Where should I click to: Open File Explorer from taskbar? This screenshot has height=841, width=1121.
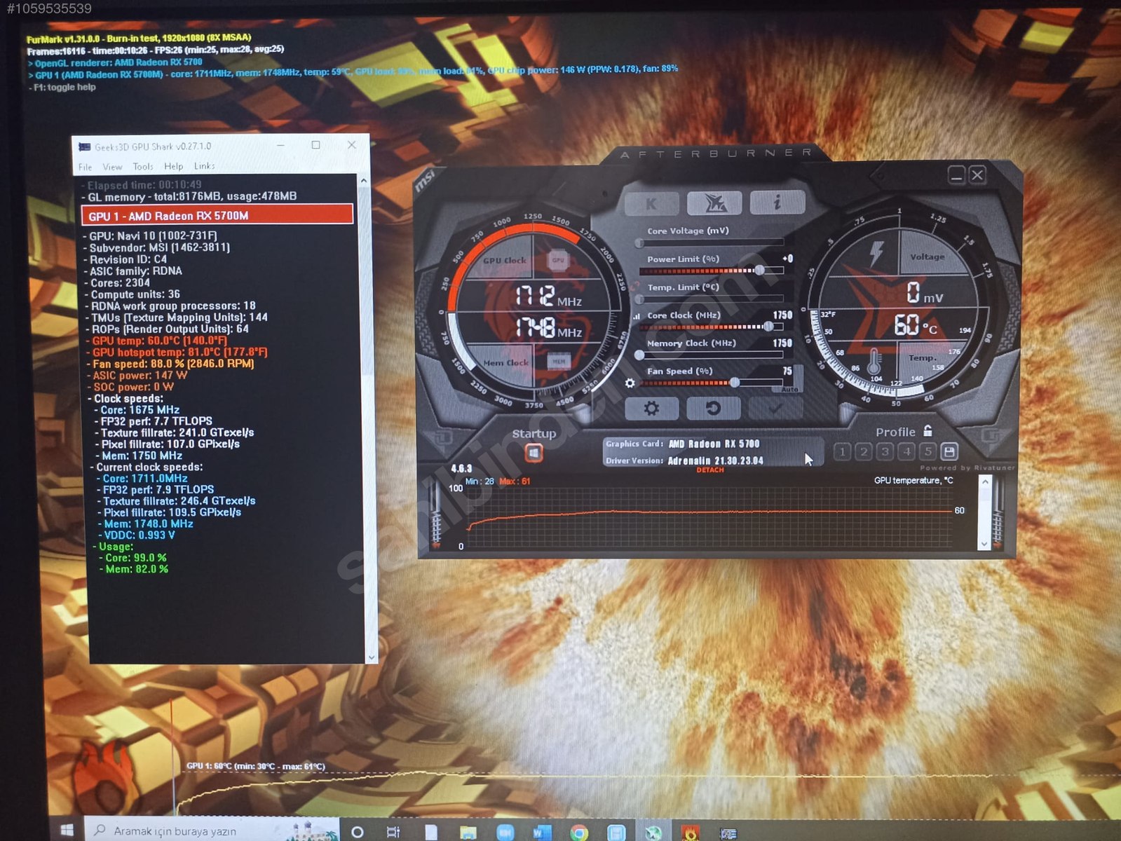[x=468, y=832]
